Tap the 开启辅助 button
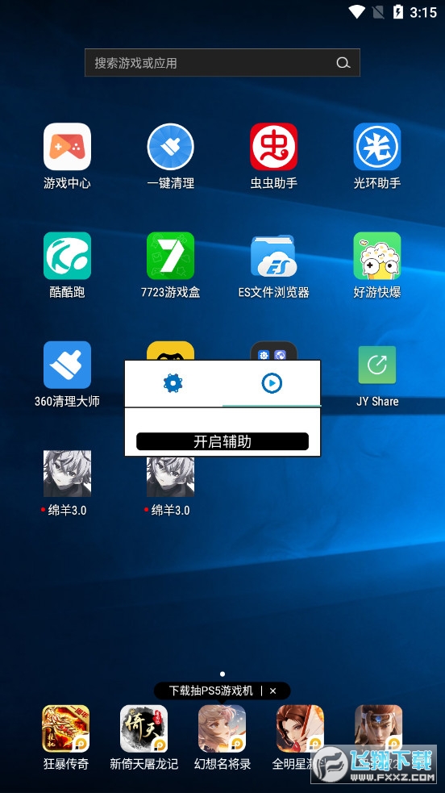Viewport: 445px width, 793px height. pyautogui.click(x=222, y=441)
